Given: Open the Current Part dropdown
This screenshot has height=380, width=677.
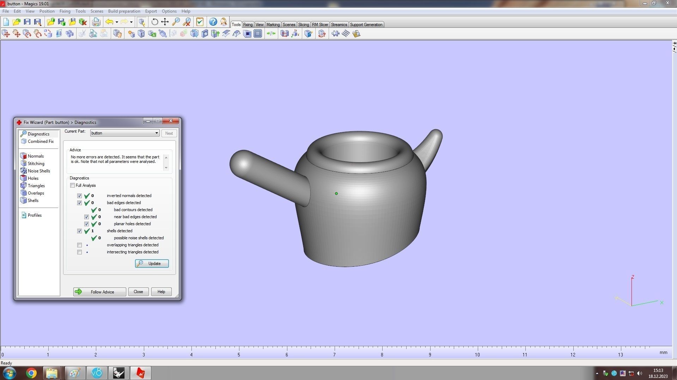Looking at the screenshot, I should coord(156,133).
